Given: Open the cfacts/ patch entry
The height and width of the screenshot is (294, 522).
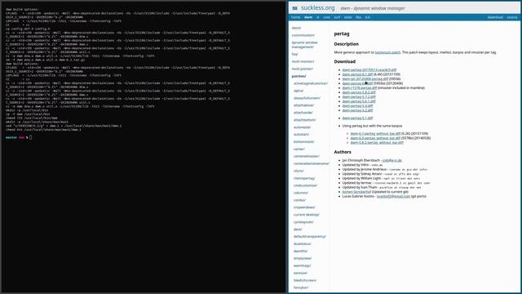Looking at the screenshot, I should pos(299,171).
